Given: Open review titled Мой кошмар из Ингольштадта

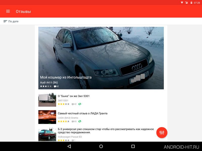Looking at the screenshot, I should [x=66, y=77].
